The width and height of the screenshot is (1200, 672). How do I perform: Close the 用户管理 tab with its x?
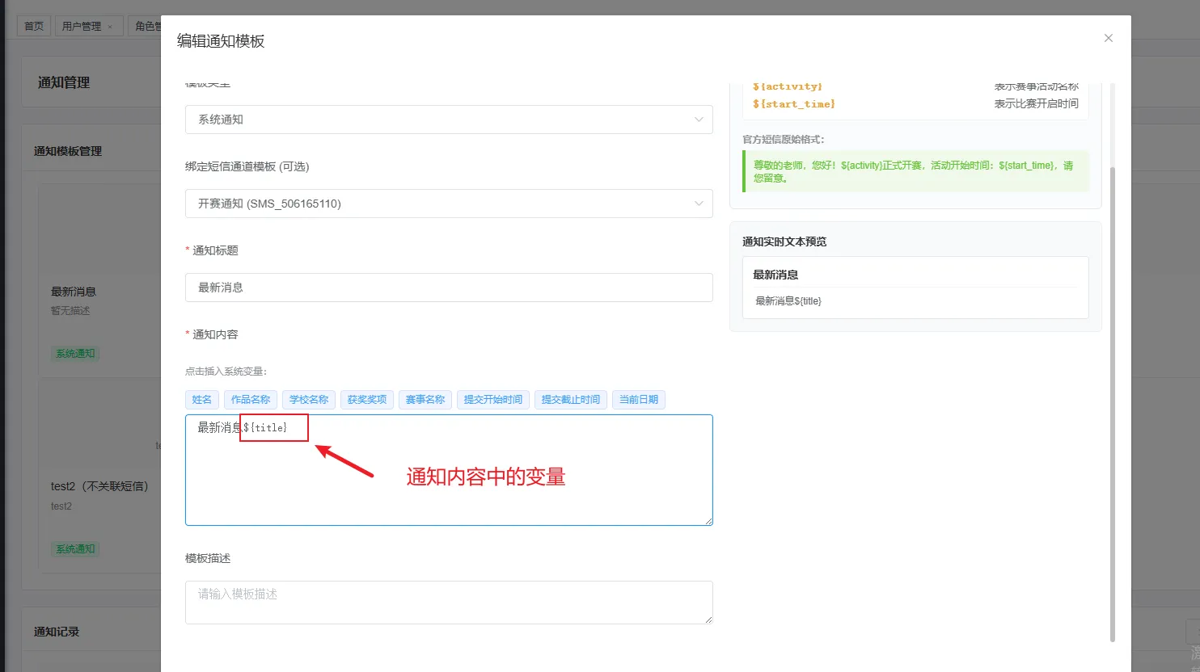pos(110,27)
